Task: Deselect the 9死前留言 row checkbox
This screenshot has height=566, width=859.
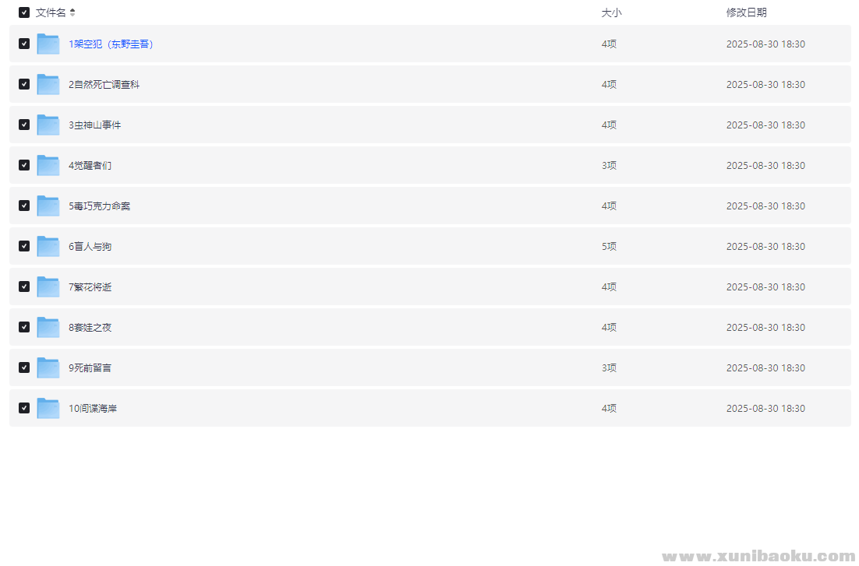Action: click(24, 367)
